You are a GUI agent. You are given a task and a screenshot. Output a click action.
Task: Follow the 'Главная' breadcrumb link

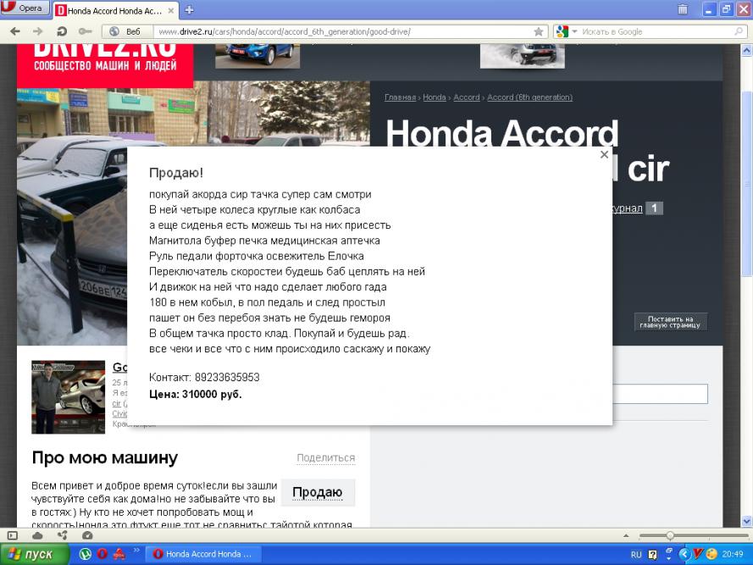tap(400, 97)
